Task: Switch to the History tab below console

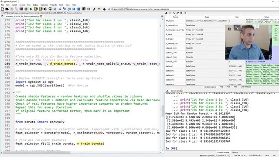Action: coord(235,152)
